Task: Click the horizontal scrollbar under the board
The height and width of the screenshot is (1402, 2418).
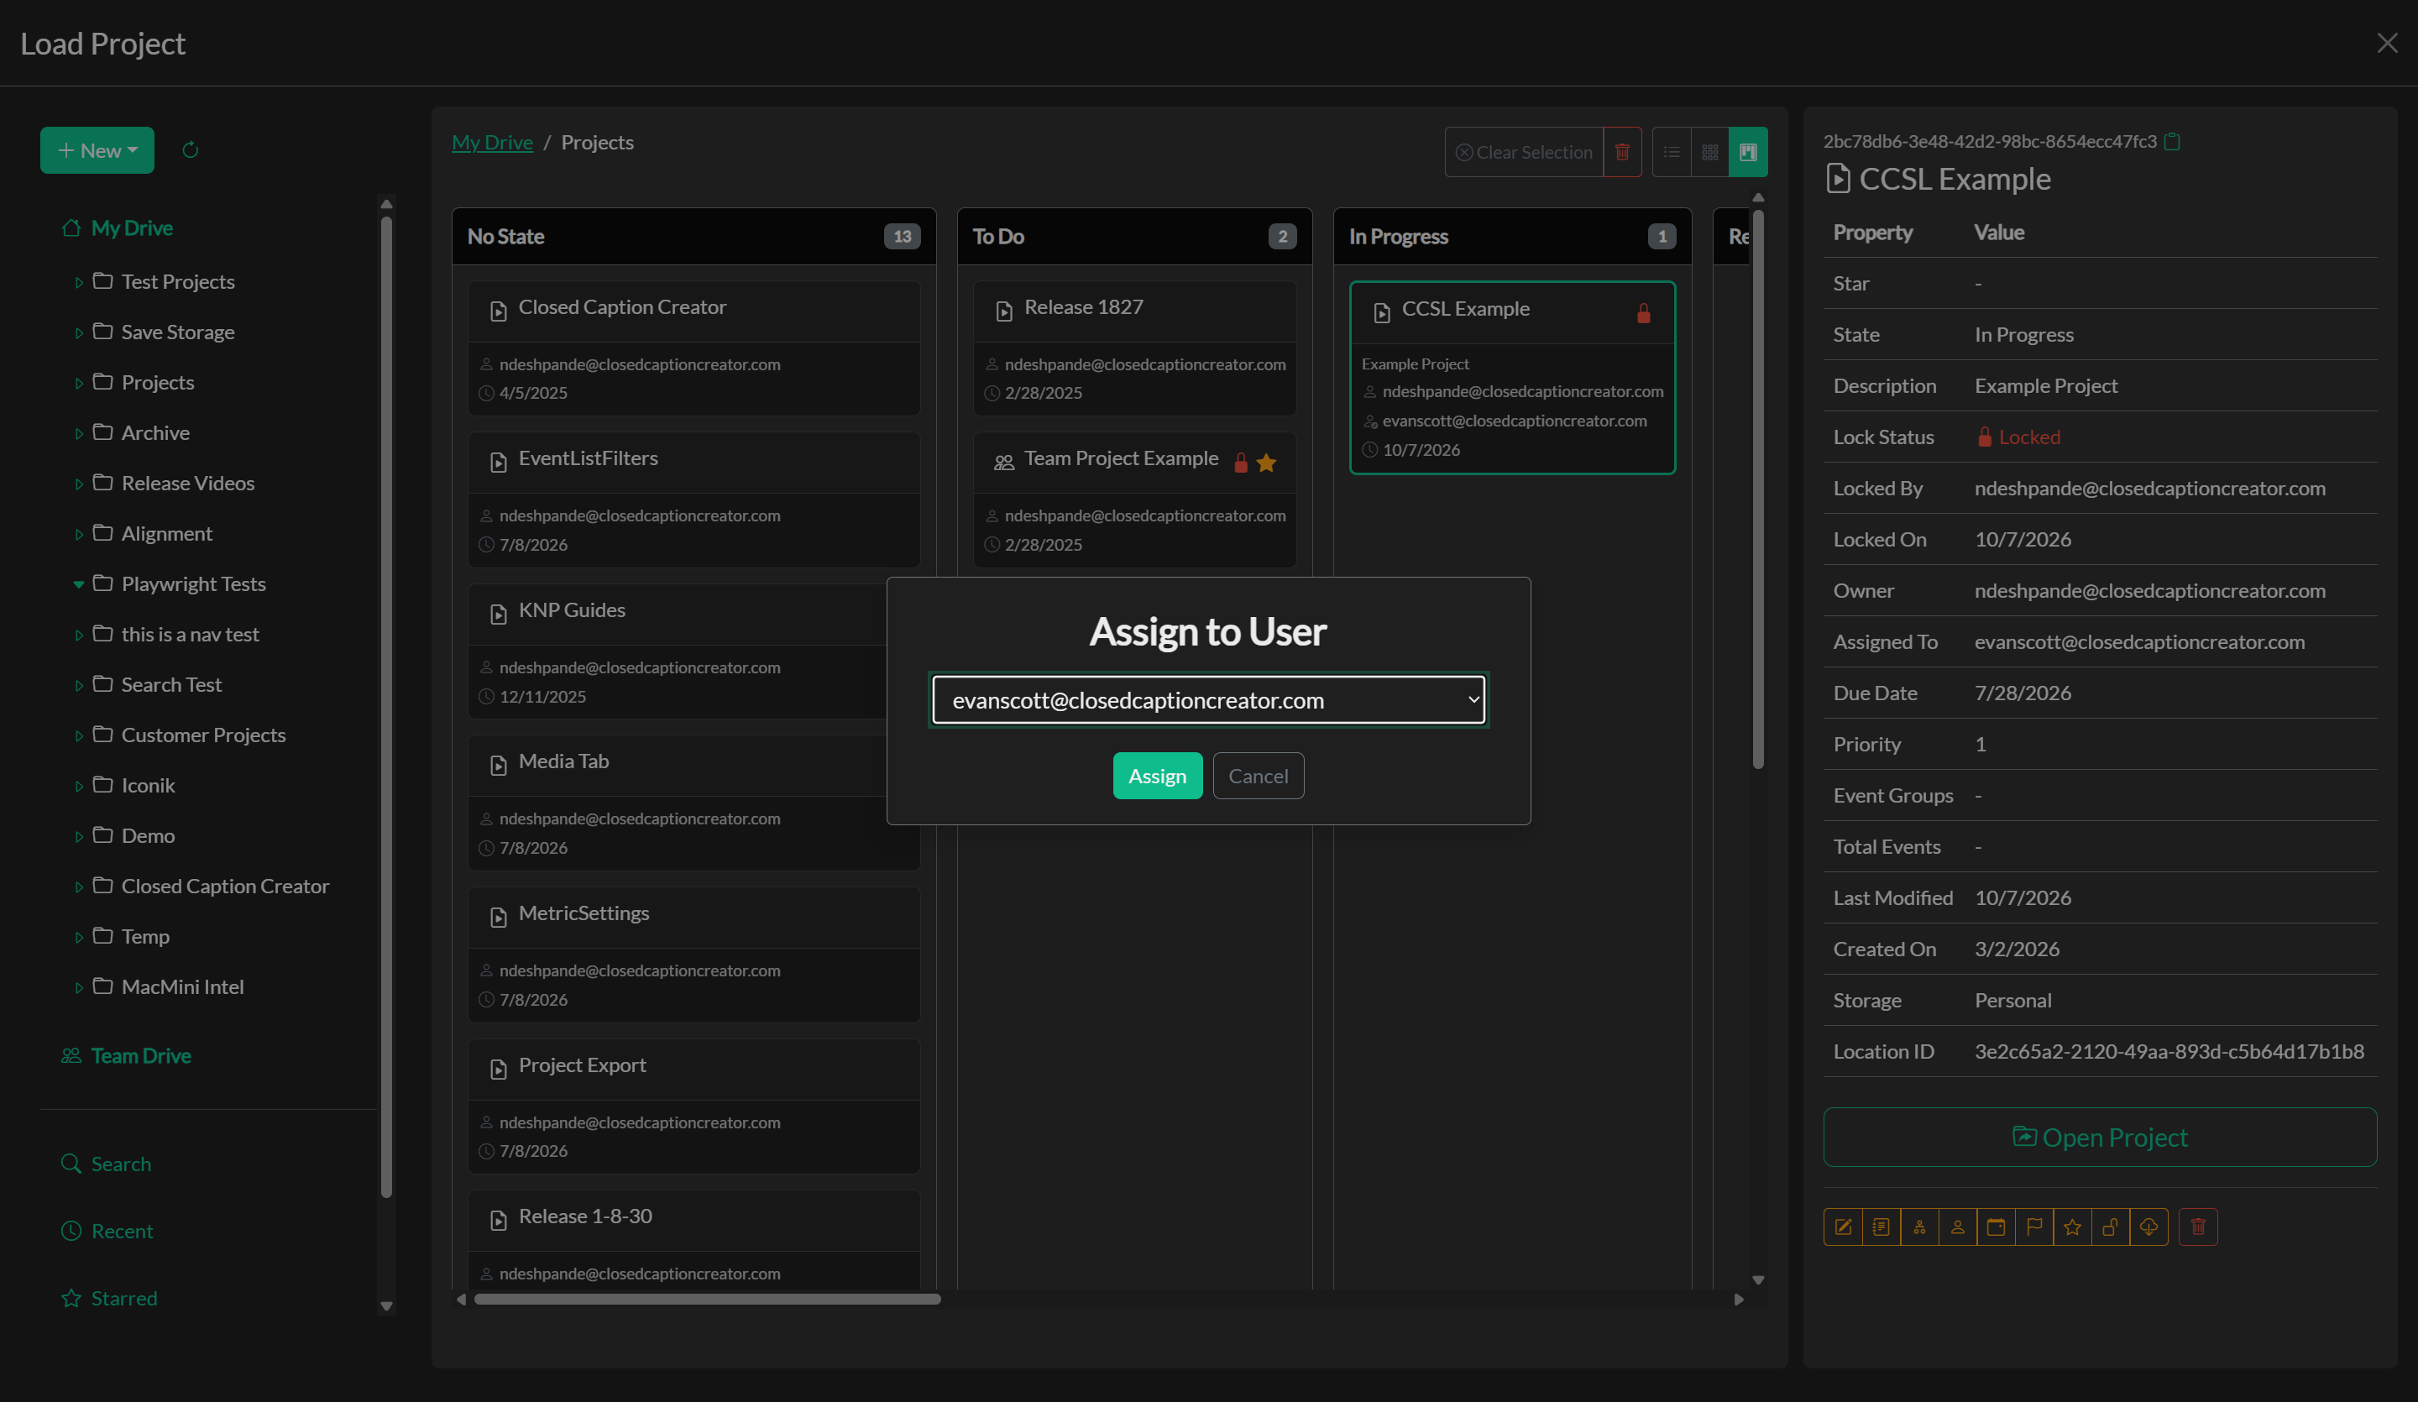Action: point(707,1300)
